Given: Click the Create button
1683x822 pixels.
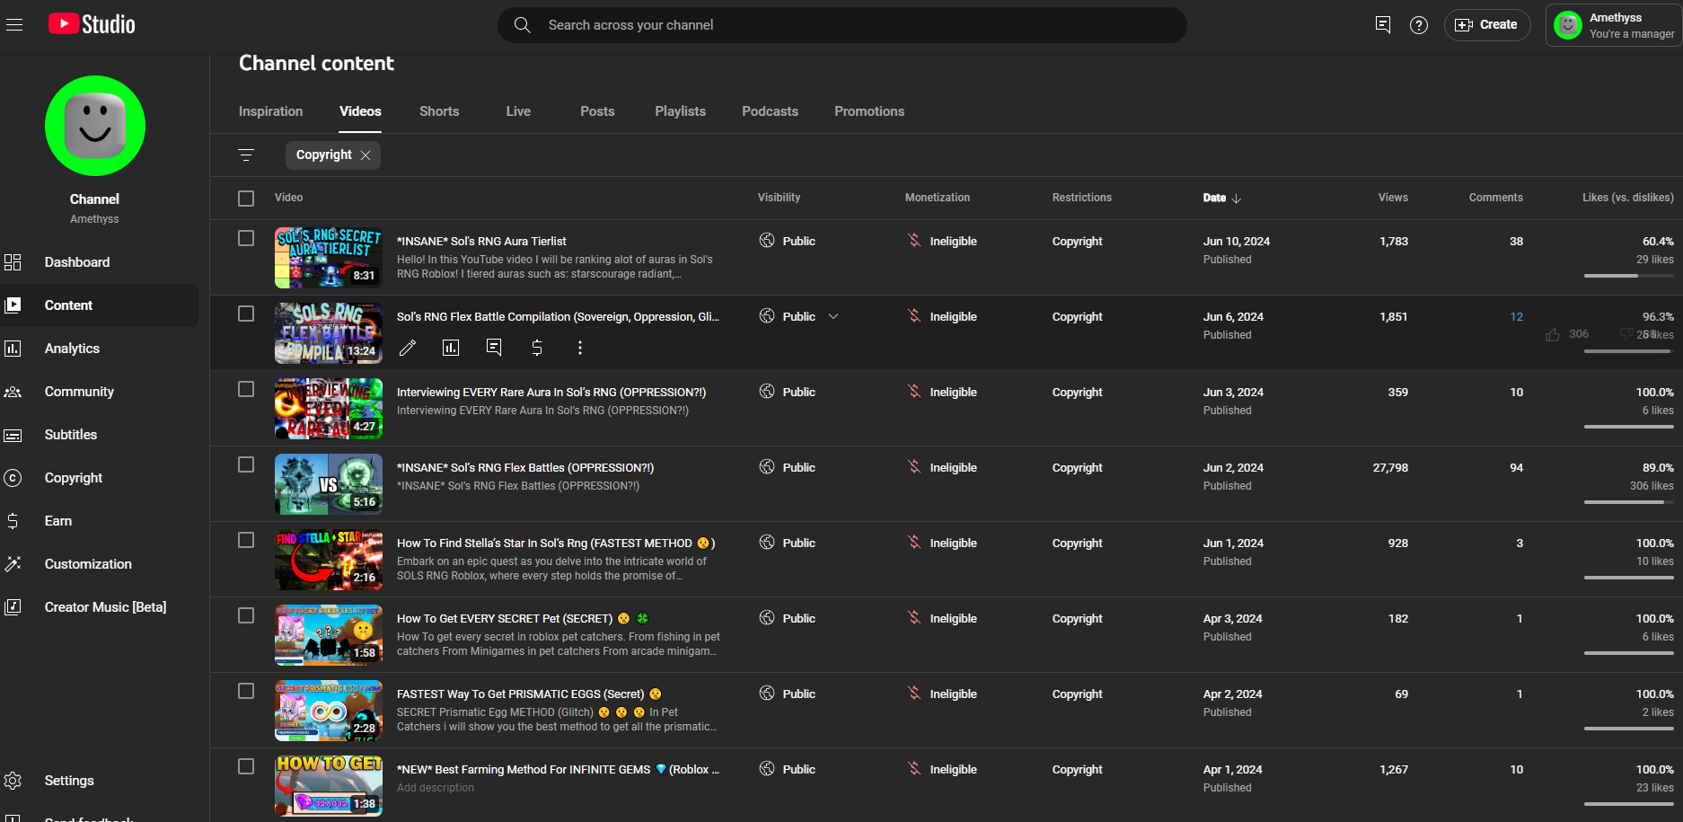Looking at the screenshot, I should (1487, 24).
